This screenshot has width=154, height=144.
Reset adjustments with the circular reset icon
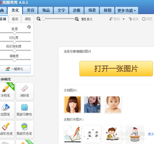tap(29, 27)
